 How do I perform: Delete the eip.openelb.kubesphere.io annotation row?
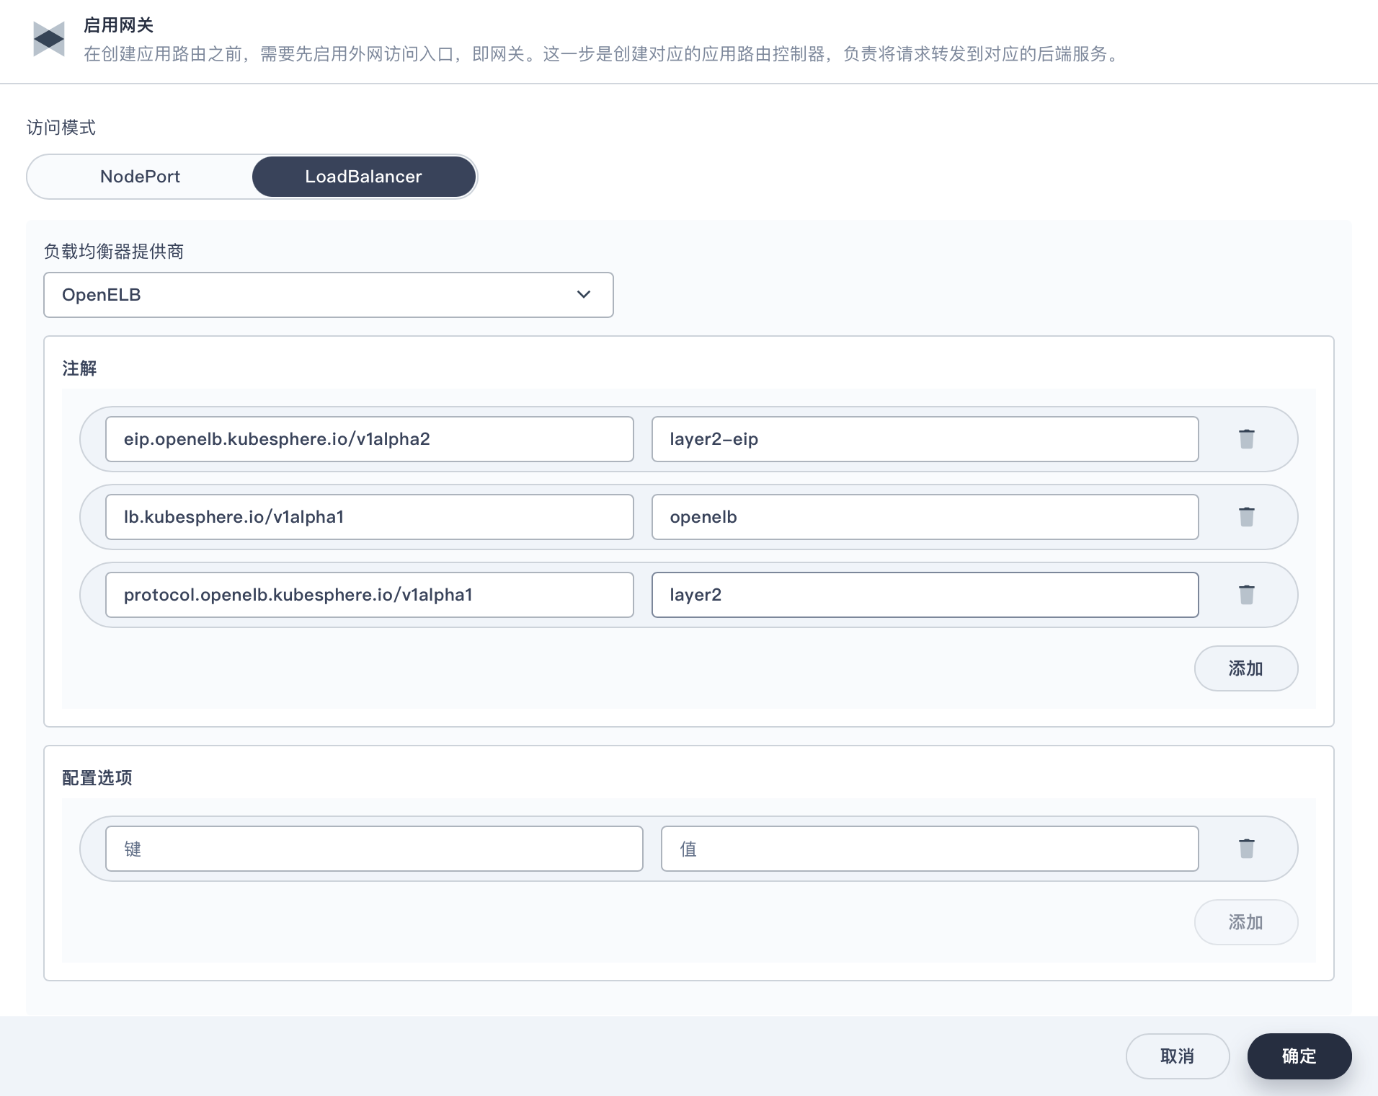pos(1246,438)
